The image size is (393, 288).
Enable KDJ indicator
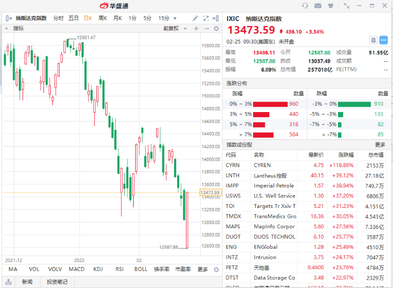[98, 269]
